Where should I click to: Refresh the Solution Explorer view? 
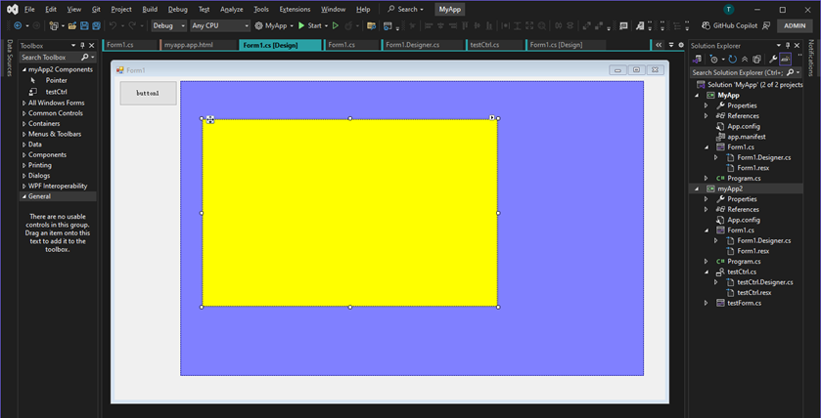[733, 60]
